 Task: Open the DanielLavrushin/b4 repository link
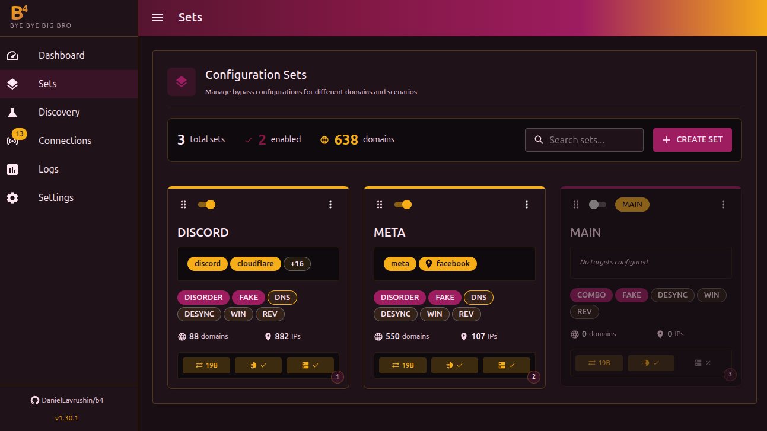click(x=73, y=400)
